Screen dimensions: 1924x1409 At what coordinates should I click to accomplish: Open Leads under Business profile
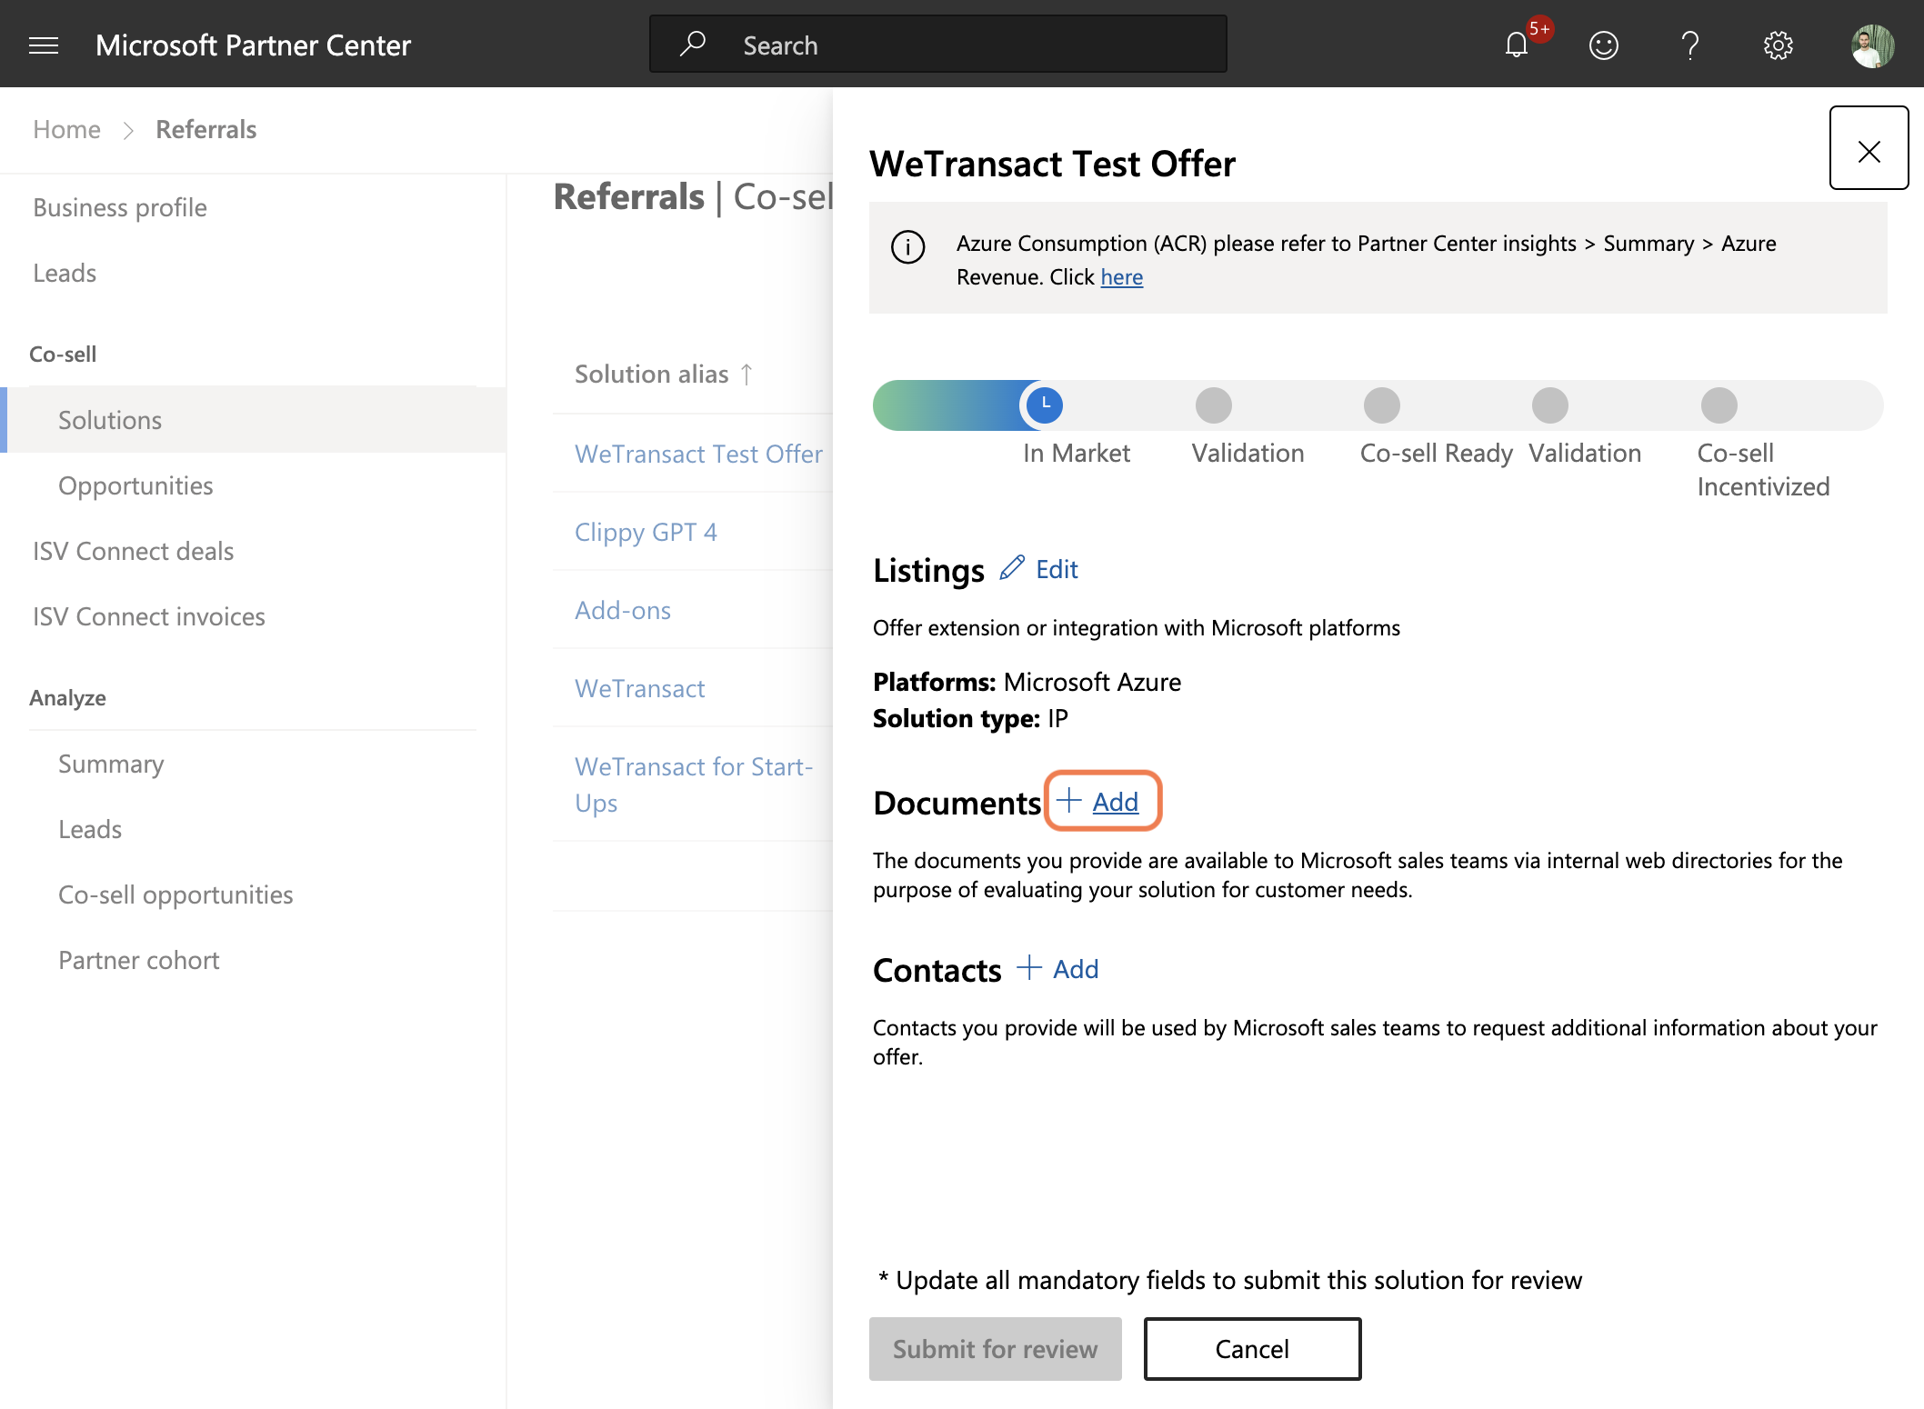point(65,273)
